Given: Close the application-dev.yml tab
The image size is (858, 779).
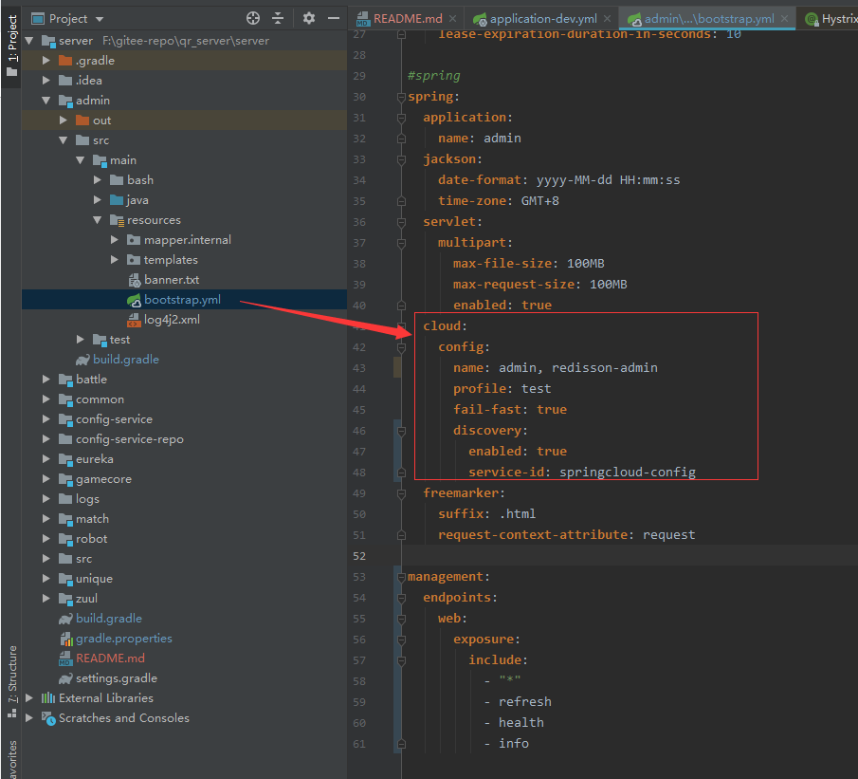Looking at the screenshot, I should 607,19.
